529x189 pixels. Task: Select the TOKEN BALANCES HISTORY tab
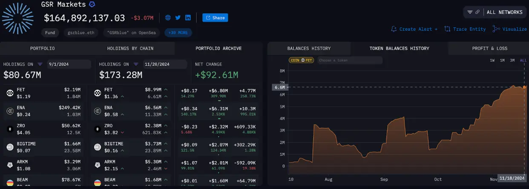point(399,49)
